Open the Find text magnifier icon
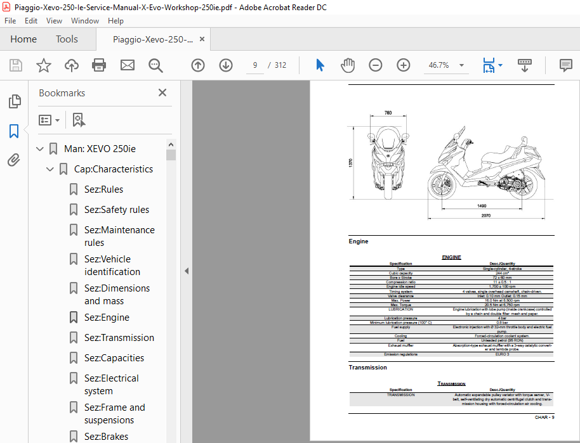This screenshot has height=443, width=580. point(155,65)
